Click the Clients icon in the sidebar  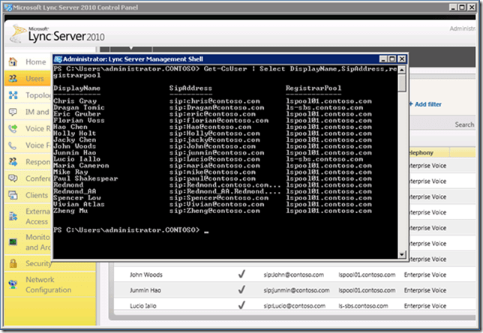13,194
